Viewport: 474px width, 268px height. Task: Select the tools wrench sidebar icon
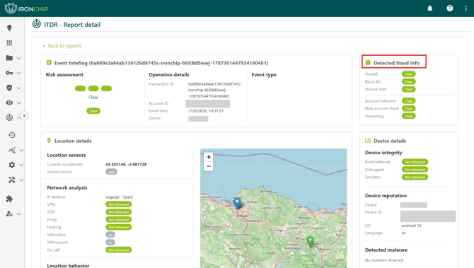tap(12, 180)
